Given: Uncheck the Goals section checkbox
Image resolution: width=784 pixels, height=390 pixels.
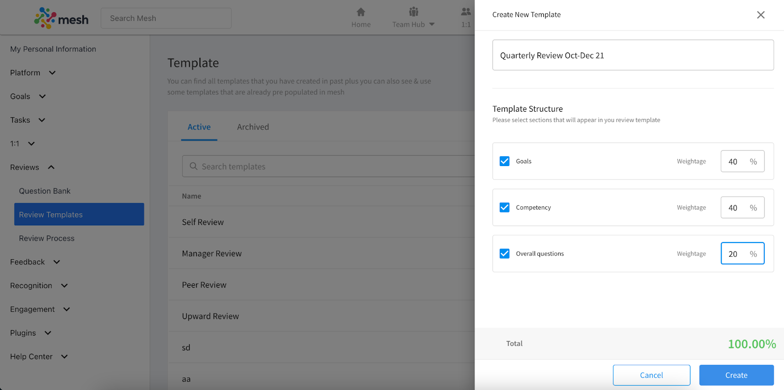Looking at the screenshot, I should [x=504, y=161].
